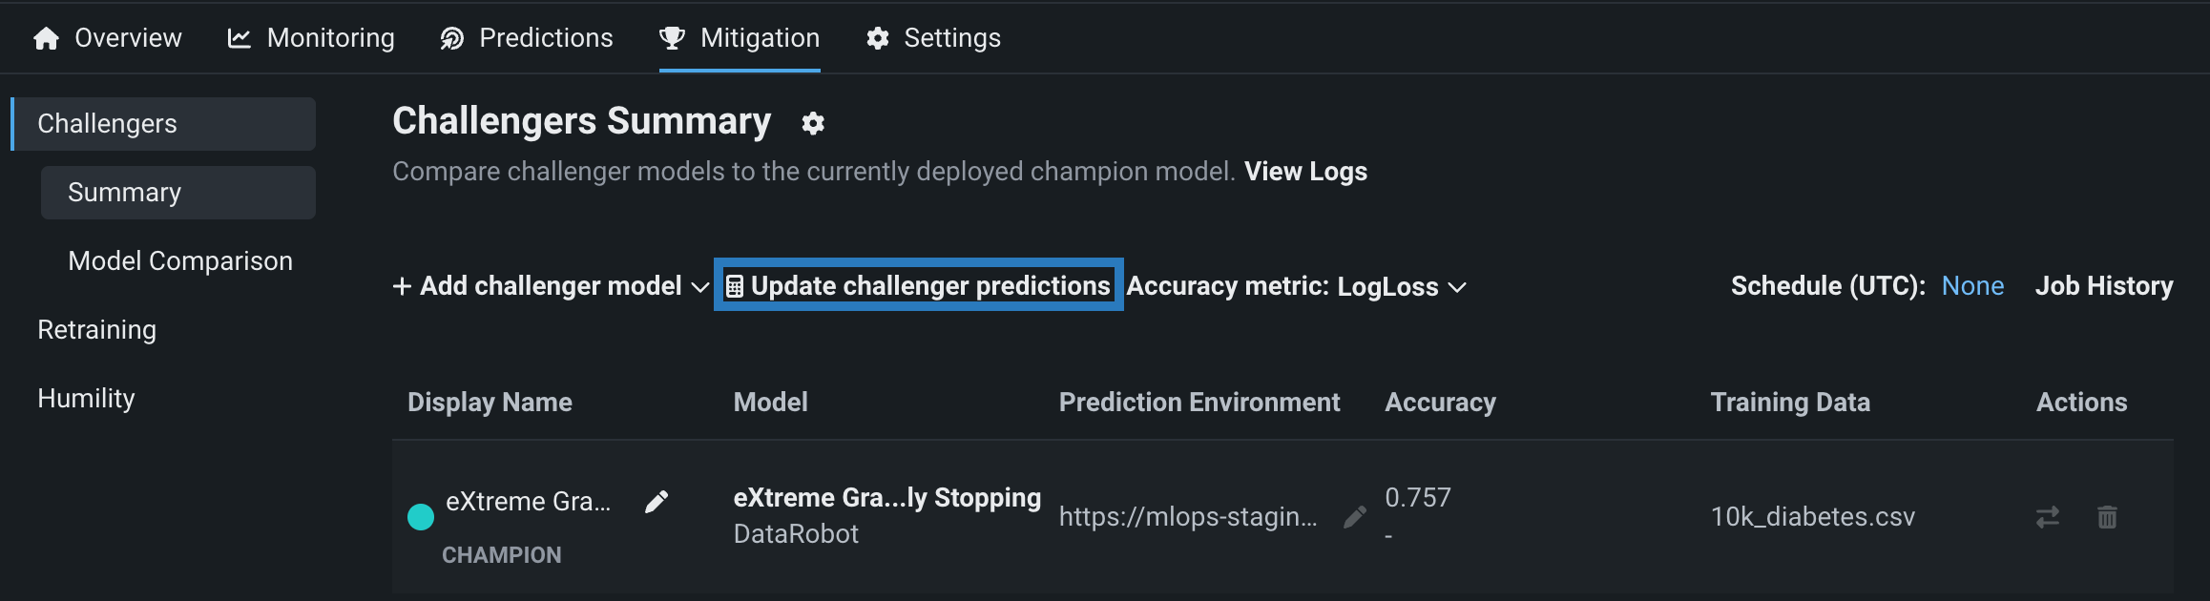Edit the prediction environment via pencil icon

(1354, 517)
